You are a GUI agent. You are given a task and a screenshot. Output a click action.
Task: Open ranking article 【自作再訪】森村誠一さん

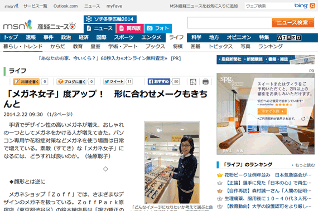[268, 191]
